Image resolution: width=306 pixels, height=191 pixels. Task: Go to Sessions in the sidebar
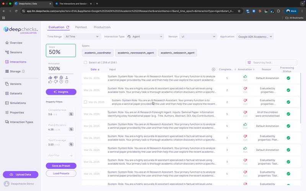[13, 52]
